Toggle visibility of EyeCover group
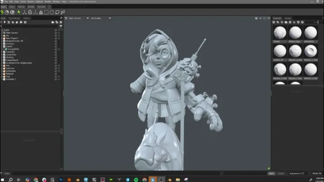324x182 pixels. (59, 68)
